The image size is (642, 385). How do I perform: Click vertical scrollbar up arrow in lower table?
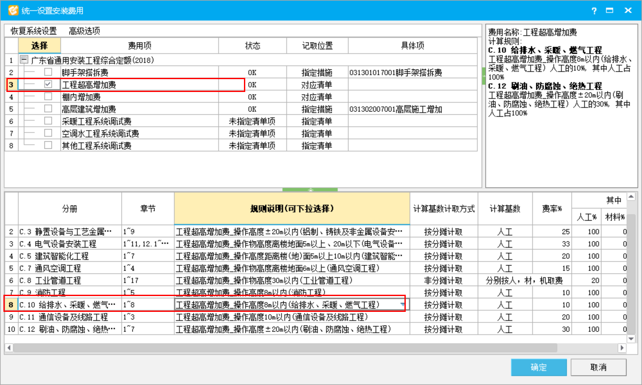(631, 197)
